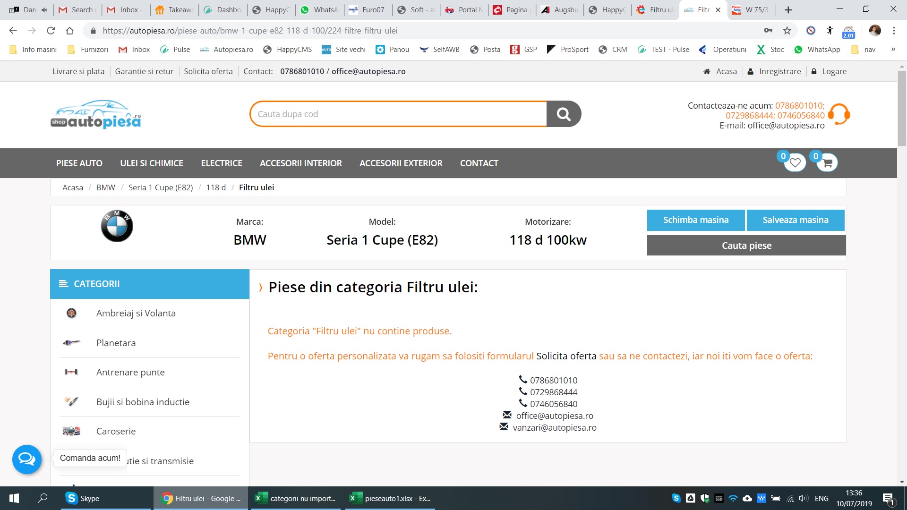
Task: Click the Cauta piese button
Action: point(746,246)
